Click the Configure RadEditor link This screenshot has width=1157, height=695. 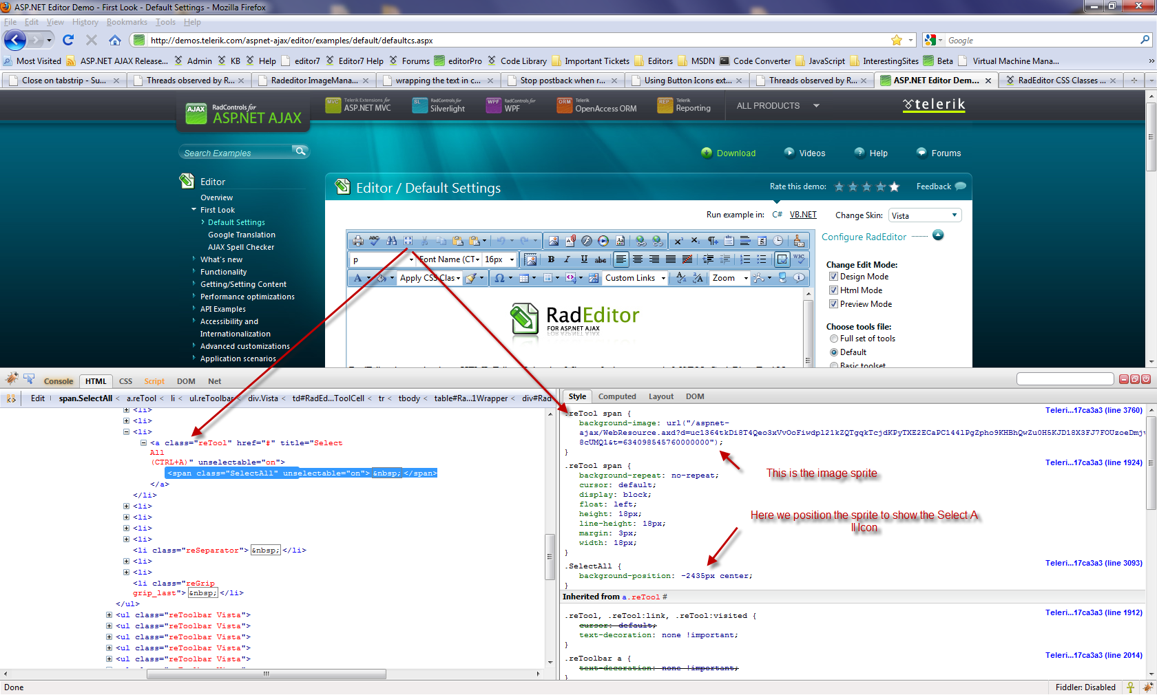coord(864,237)
